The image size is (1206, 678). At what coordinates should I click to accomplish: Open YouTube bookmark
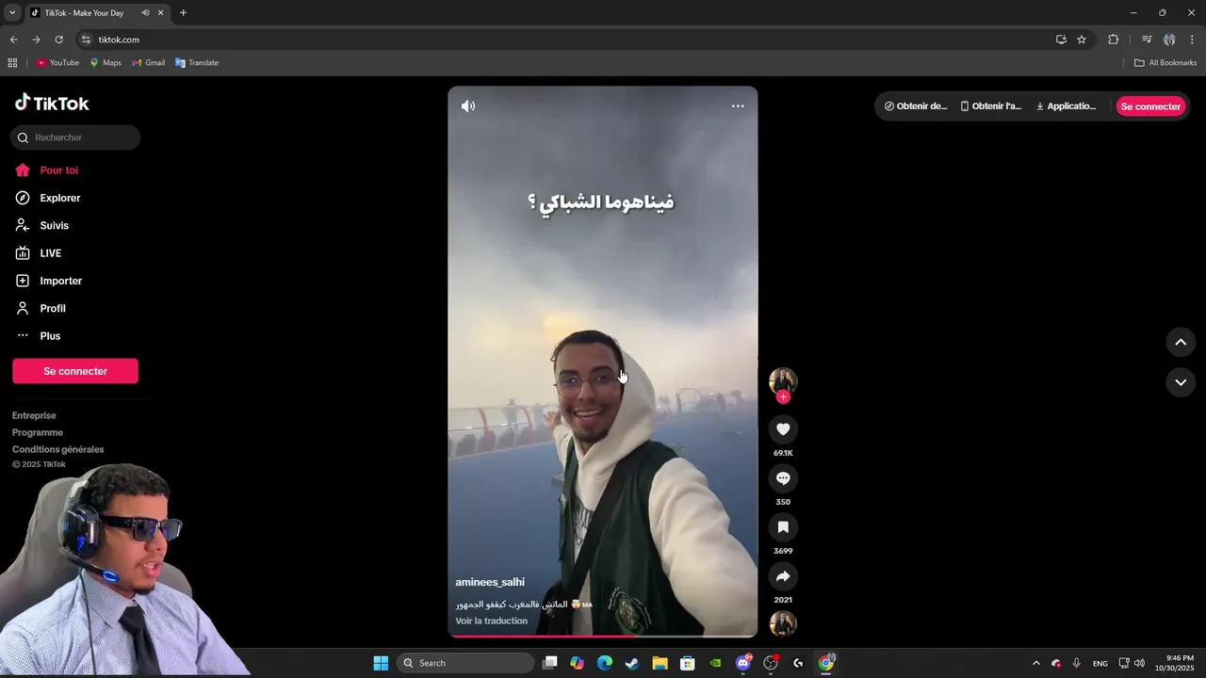pos(57,63)
